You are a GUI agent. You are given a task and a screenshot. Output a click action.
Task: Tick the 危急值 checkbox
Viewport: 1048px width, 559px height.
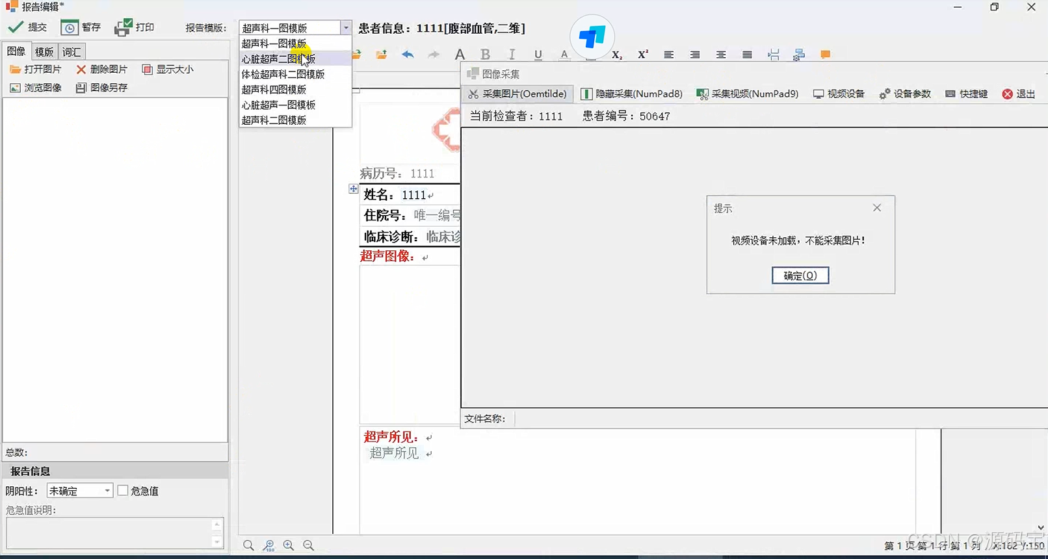coord(123,490)
